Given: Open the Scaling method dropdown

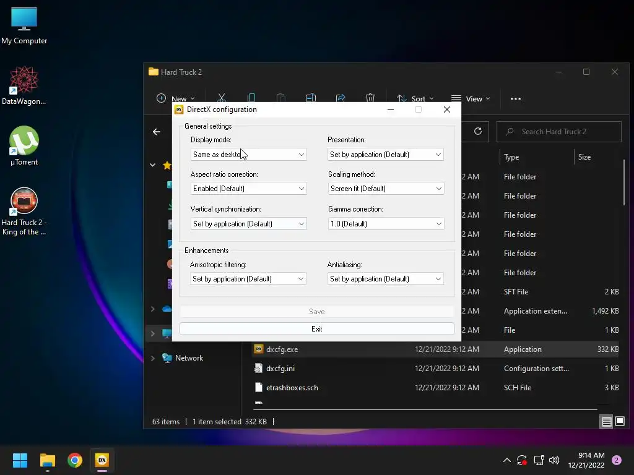Looking at the screenshot, I should point(386,189).
